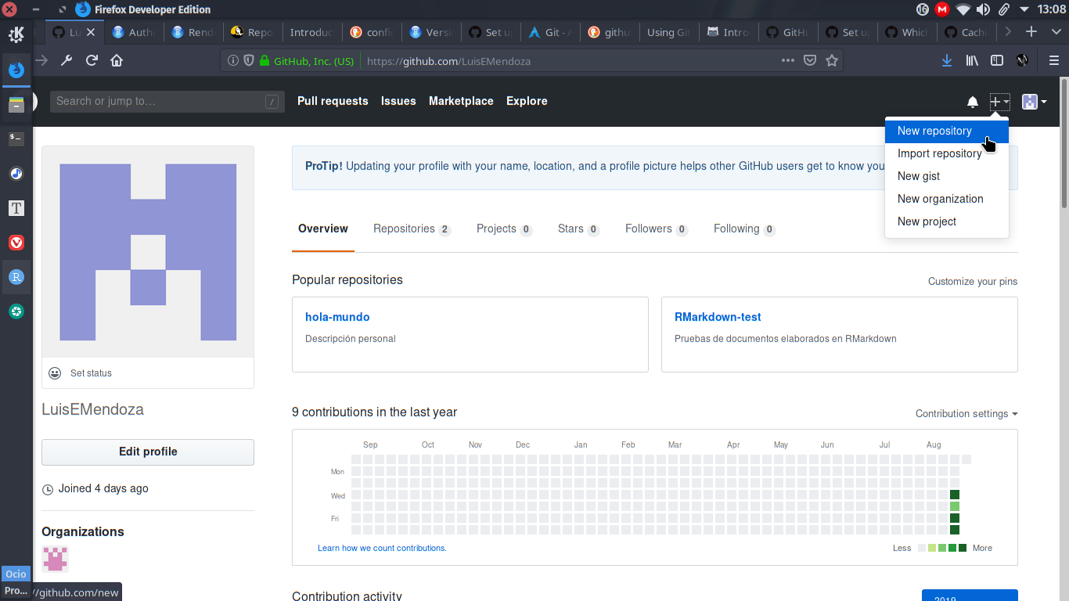The width and height of the screenshot is (1069, 601).
Task: Bookmark this page with the star
Action: [x=832, y=60]
